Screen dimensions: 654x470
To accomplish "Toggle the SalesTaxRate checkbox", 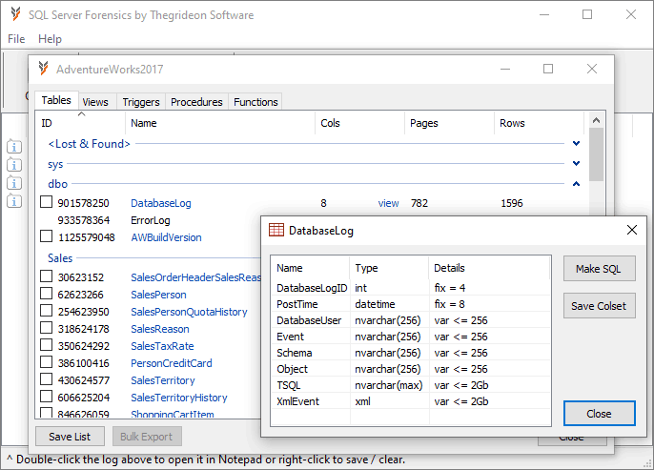I will pos(46,345).
